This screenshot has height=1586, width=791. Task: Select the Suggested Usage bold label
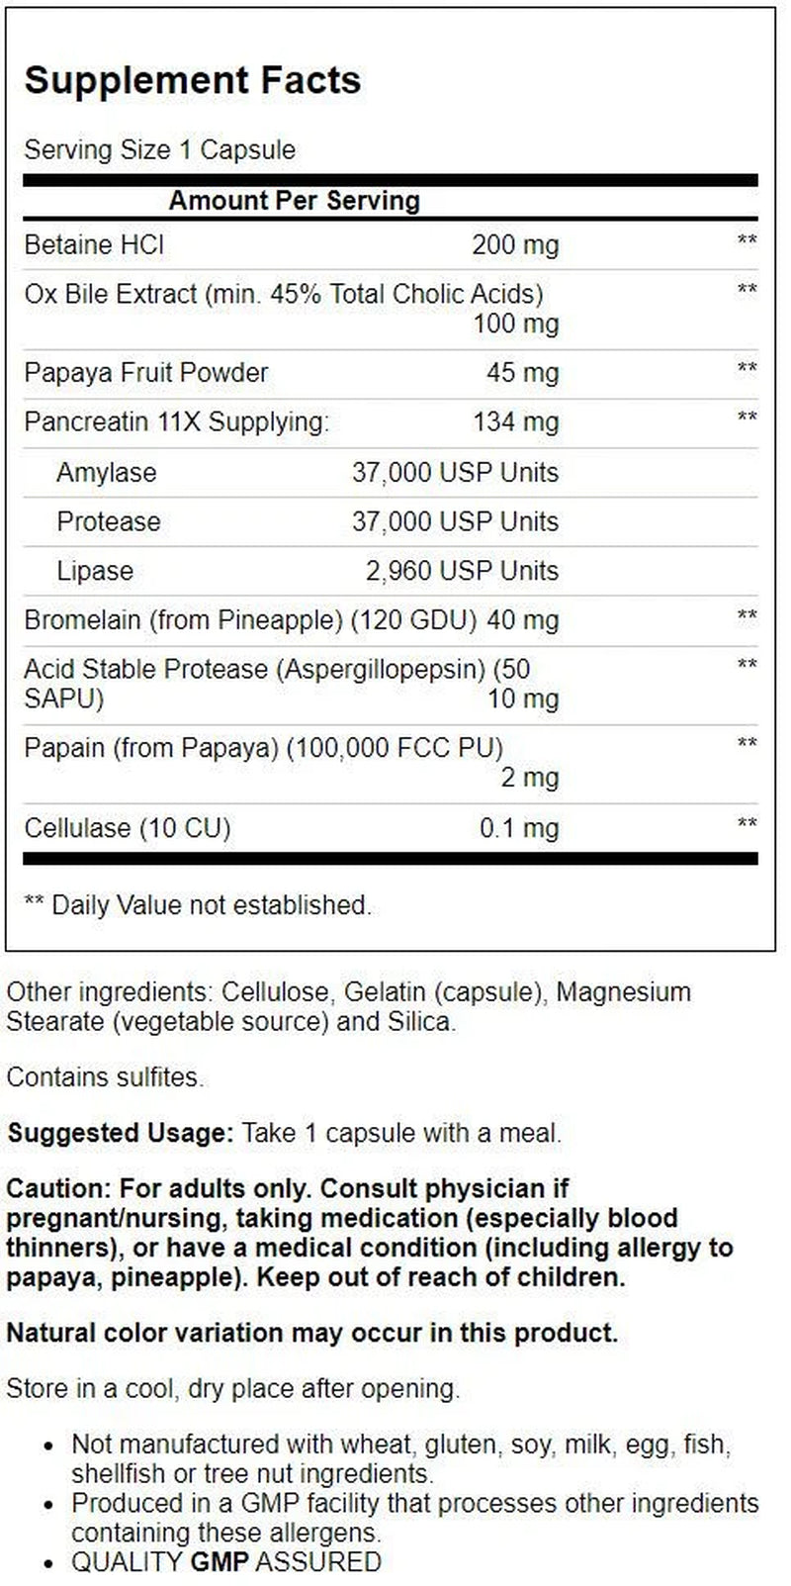click(x=120, y=1133)
